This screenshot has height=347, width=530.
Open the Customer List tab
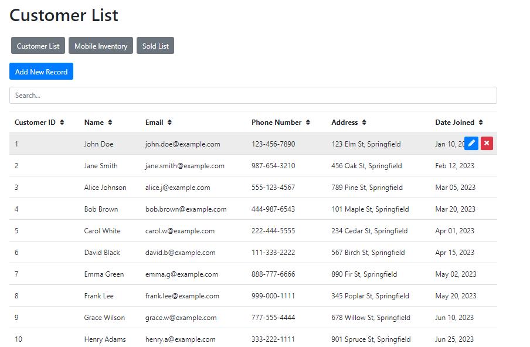coord(38,46)
